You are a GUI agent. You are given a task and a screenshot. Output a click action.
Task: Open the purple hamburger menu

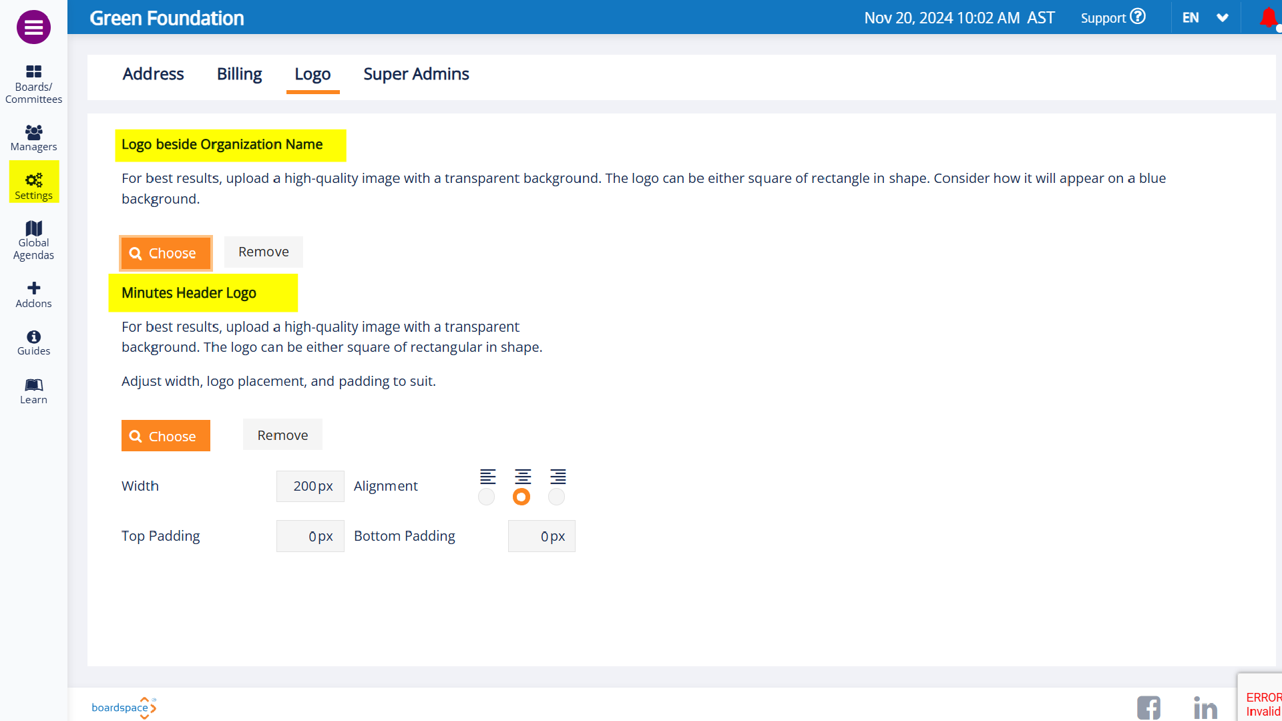(33, 27)
